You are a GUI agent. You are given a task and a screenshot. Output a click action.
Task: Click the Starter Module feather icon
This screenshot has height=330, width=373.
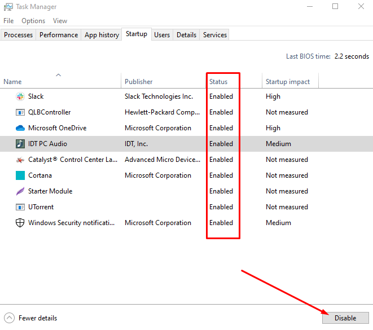click(20, 191)
